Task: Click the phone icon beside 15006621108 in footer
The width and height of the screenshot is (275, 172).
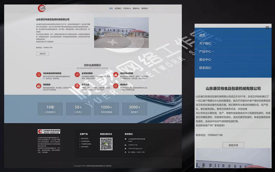Action: 125,145
